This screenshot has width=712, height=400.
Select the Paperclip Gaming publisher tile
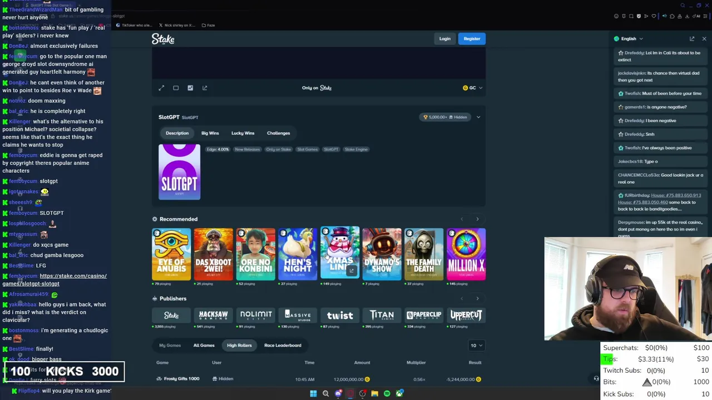coord(424,316)
